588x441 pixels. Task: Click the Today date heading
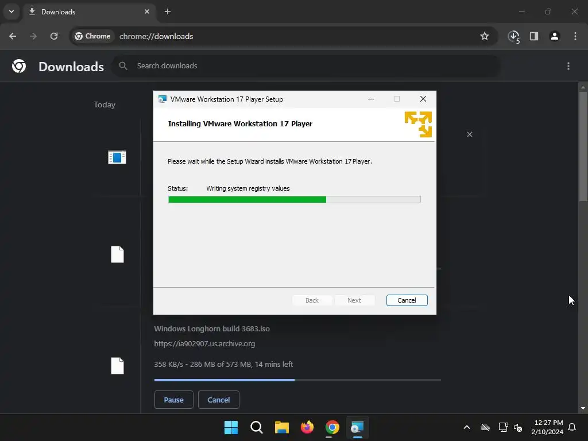105,105
